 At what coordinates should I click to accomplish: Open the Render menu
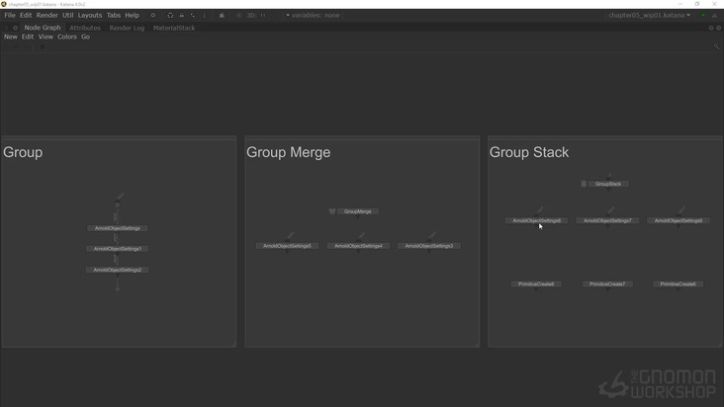click(x=47, y=15)
